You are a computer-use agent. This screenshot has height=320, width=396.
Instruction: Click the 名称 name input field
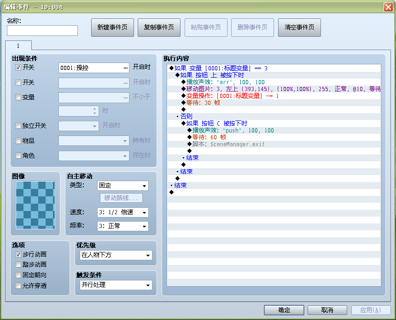42,30
